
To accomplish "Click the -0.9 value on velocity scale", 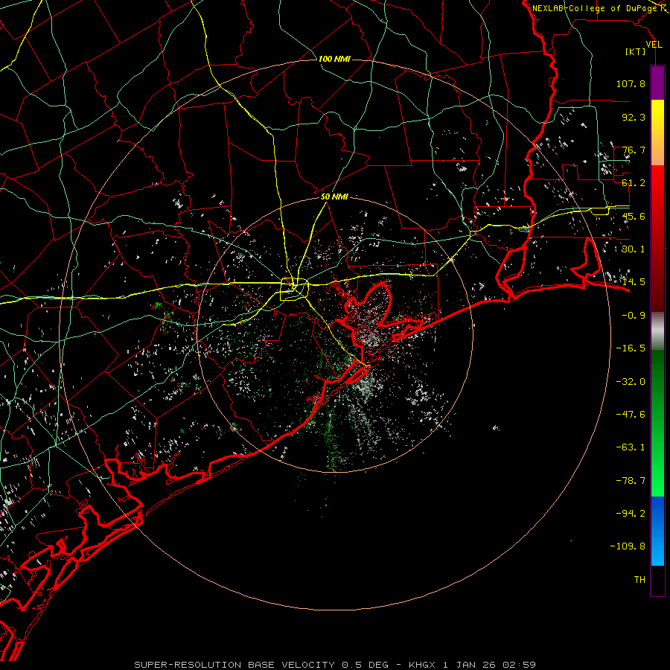I will pos(634,316).
